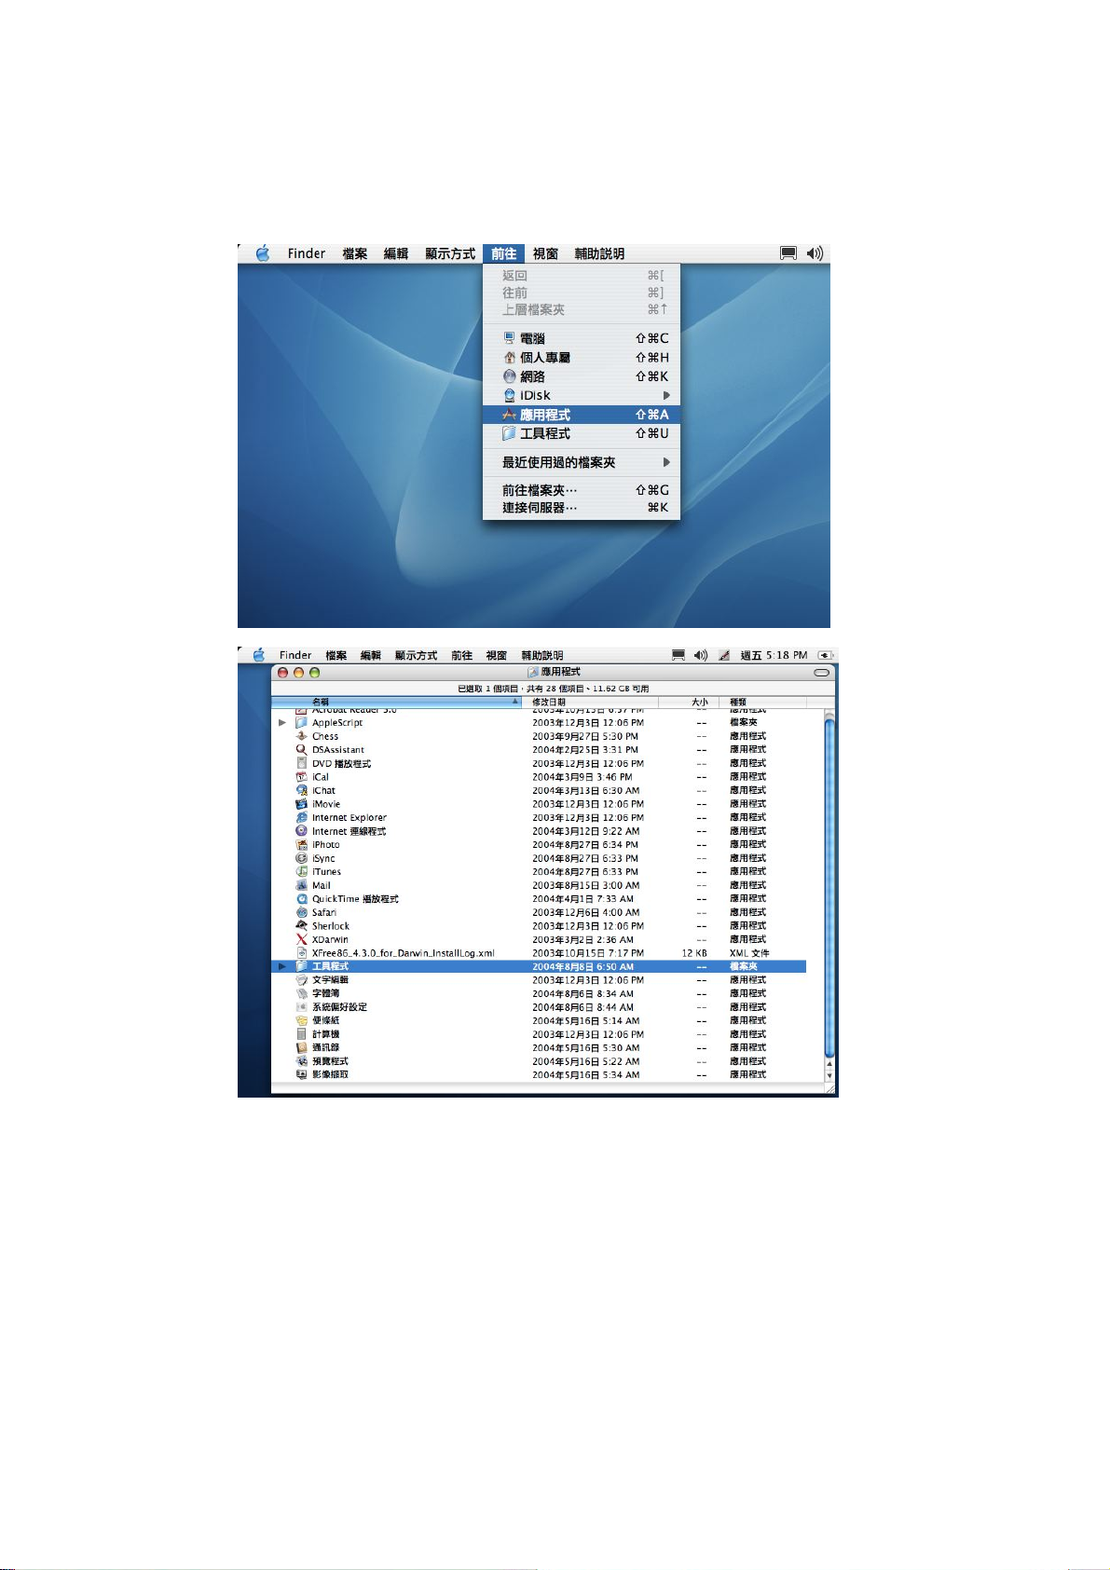This screenshot has height=1570, width=1110.
Task: Click the toolbar toggle pill button
Action: click(821, 672)
